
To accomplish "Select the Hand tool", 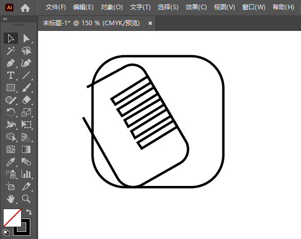I will point(11,199).
